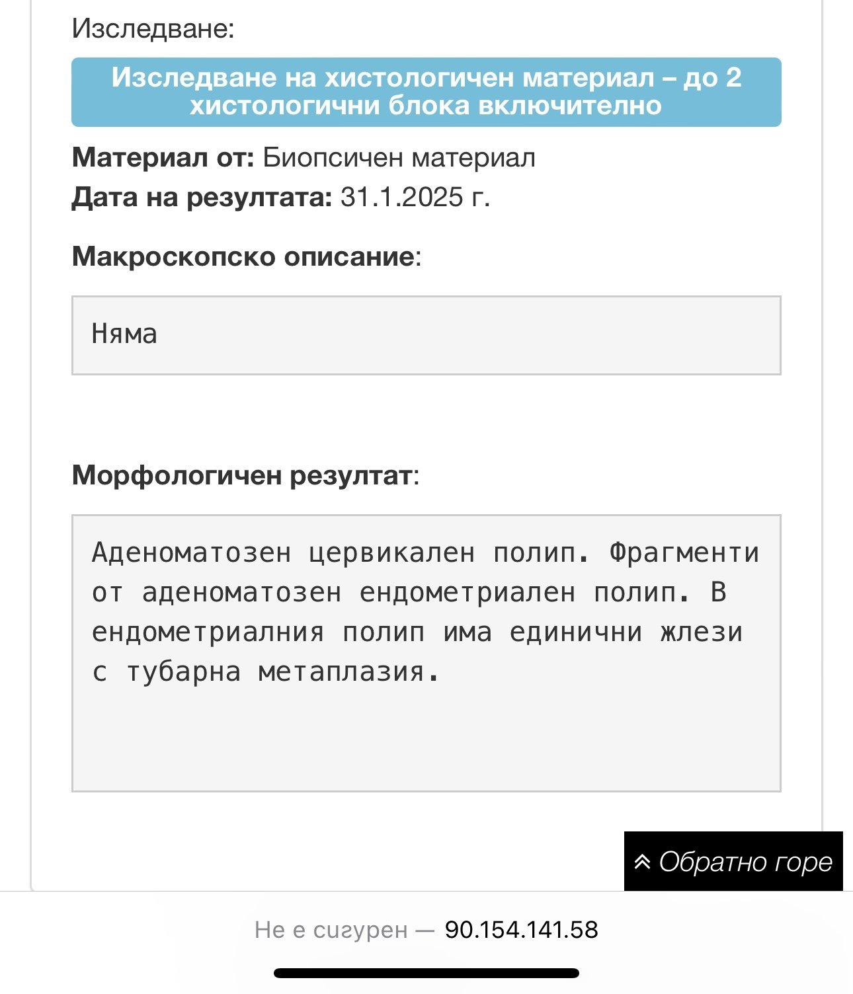This screenshot has height=994, width=853.
Task: Click the double-chevron up icon
Action: pyautogui.click(x=642, y=862)
